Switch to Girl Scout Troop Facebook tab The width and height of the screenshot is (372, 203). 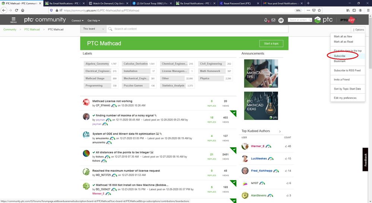pos(152,3)
